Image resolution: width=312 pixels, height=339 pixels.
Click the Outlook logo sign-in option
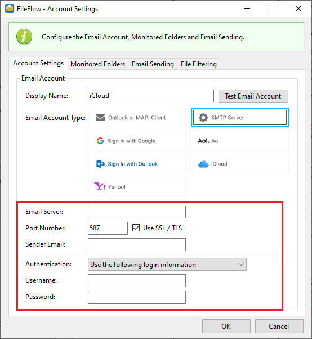100,164
